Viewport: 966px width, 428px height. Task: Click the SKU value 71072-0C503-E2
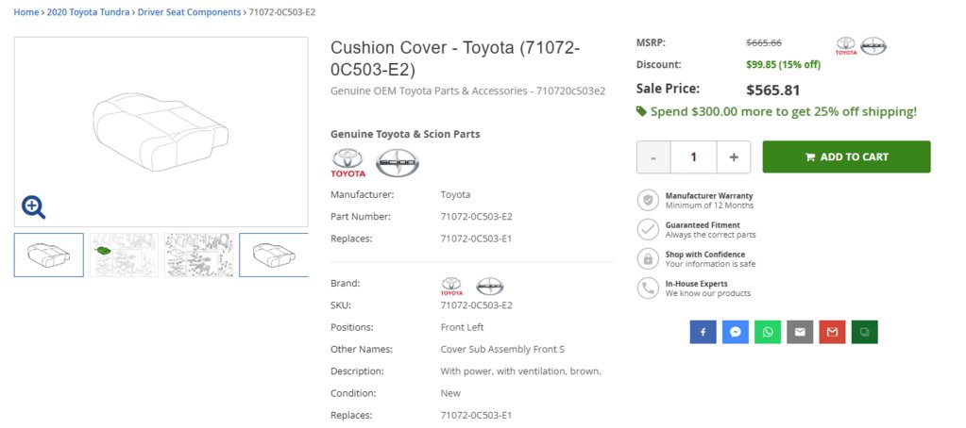pos(476,305)
